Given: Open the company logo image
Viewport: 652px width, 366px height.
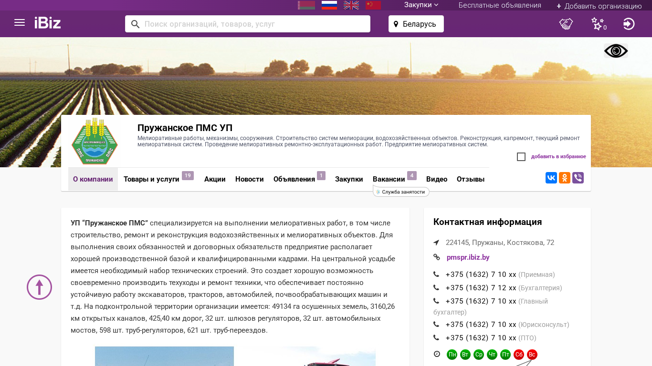Looking at the screenshot, I should click(x=95, y=142).
